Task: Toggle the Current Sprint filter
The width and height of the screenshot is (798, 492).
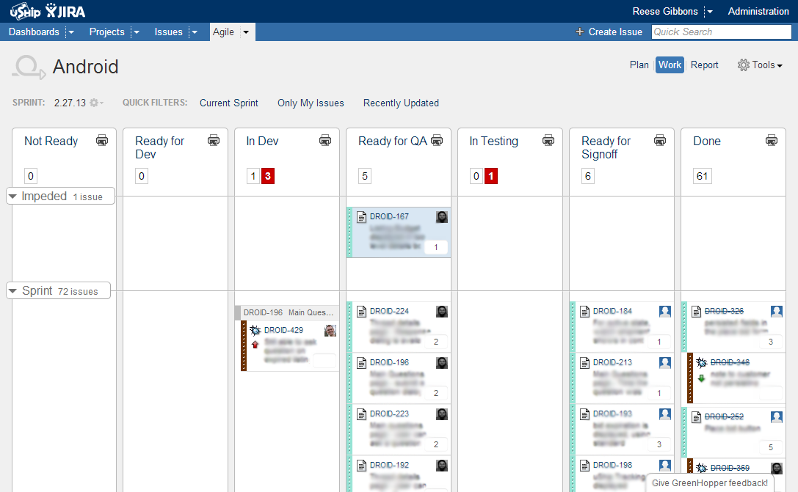Action: [x=228, y=103]
